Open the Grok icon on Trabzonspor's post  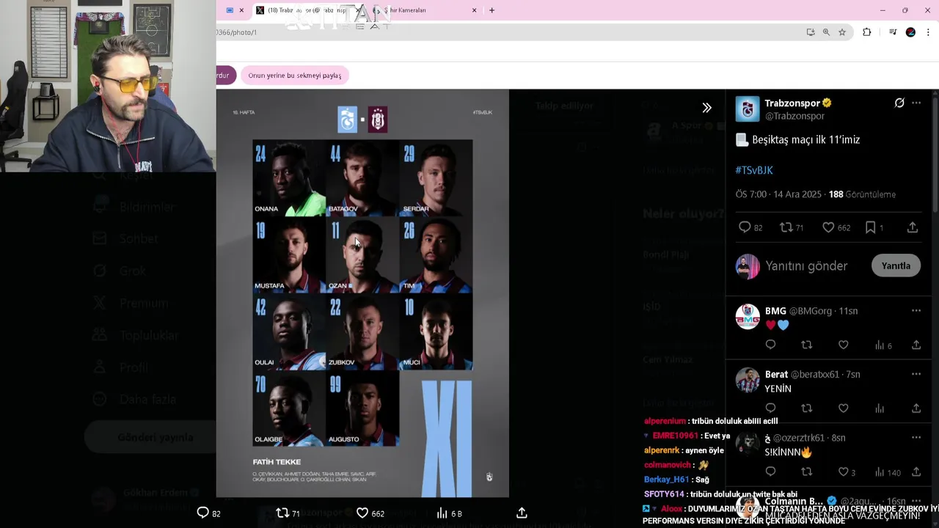click(x=899, y=103)
